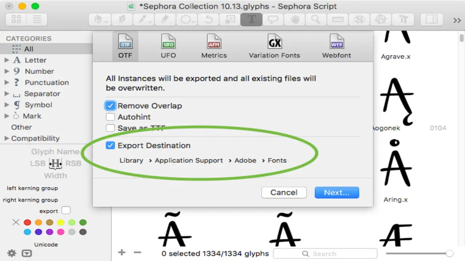Cancel the export dialog

tap(284, 192)
